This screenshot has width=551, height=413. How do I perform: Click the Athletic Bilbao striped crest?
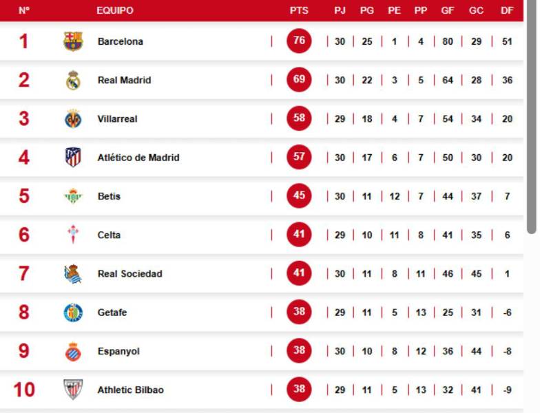point(72,389)
